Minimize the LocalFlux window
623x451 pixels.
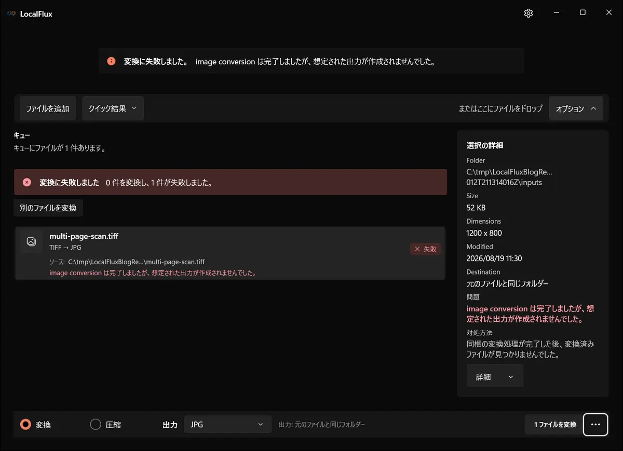coord(556,13)
